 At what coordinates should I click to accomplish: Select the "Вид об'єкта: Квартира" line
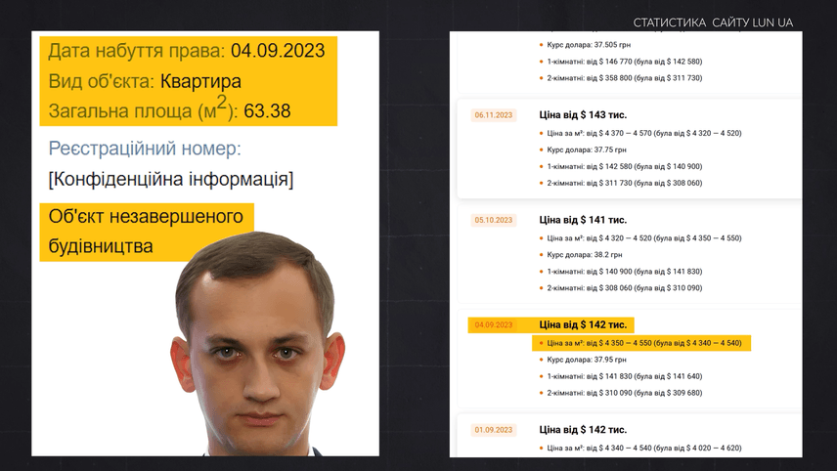click(x=145, y=81)
